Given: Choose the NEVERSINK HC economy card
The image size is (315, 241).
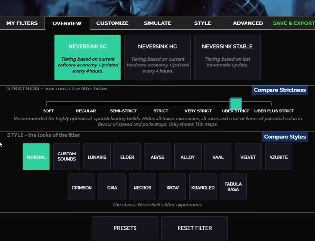Looking at the screenshot, I should pyautogui.click(x=157, y=57).
